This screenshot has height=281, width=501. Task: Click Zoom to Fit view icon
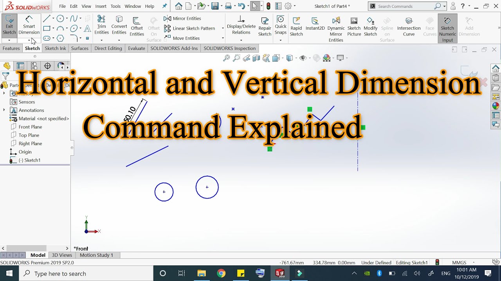tap(226, 58)
